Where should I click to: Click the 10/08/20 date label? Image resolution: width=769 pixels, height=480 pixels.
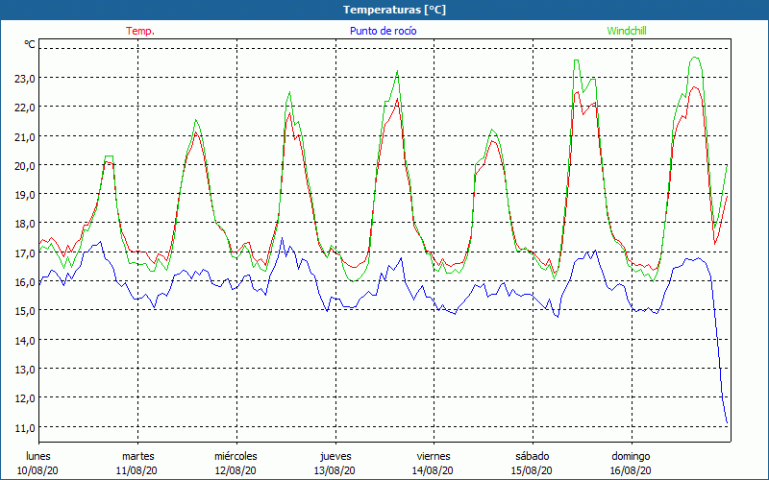pos(37,470)
